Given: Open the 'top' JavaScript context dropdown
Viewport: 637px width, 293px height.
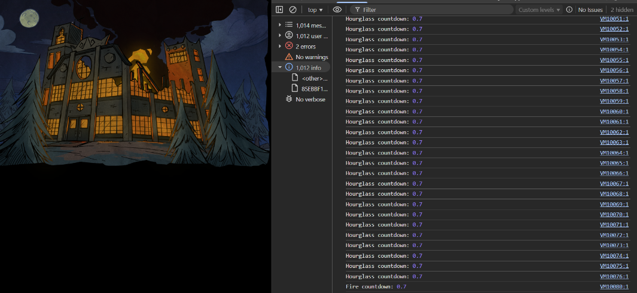Looking at the screenshot, I should click(315, 10).
